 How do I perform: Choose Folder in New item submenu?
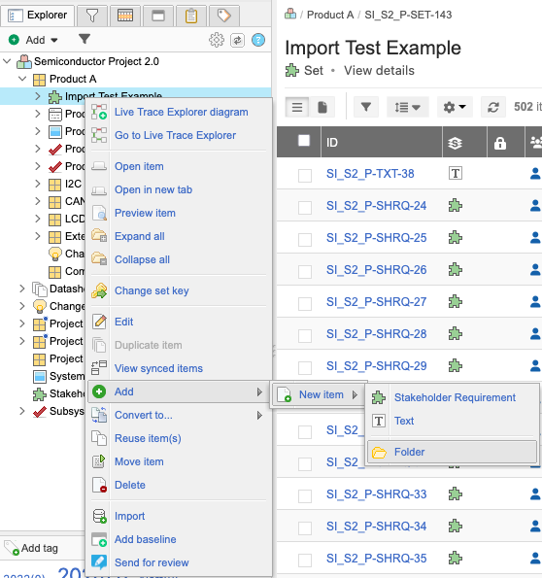(x=452, y=452)
